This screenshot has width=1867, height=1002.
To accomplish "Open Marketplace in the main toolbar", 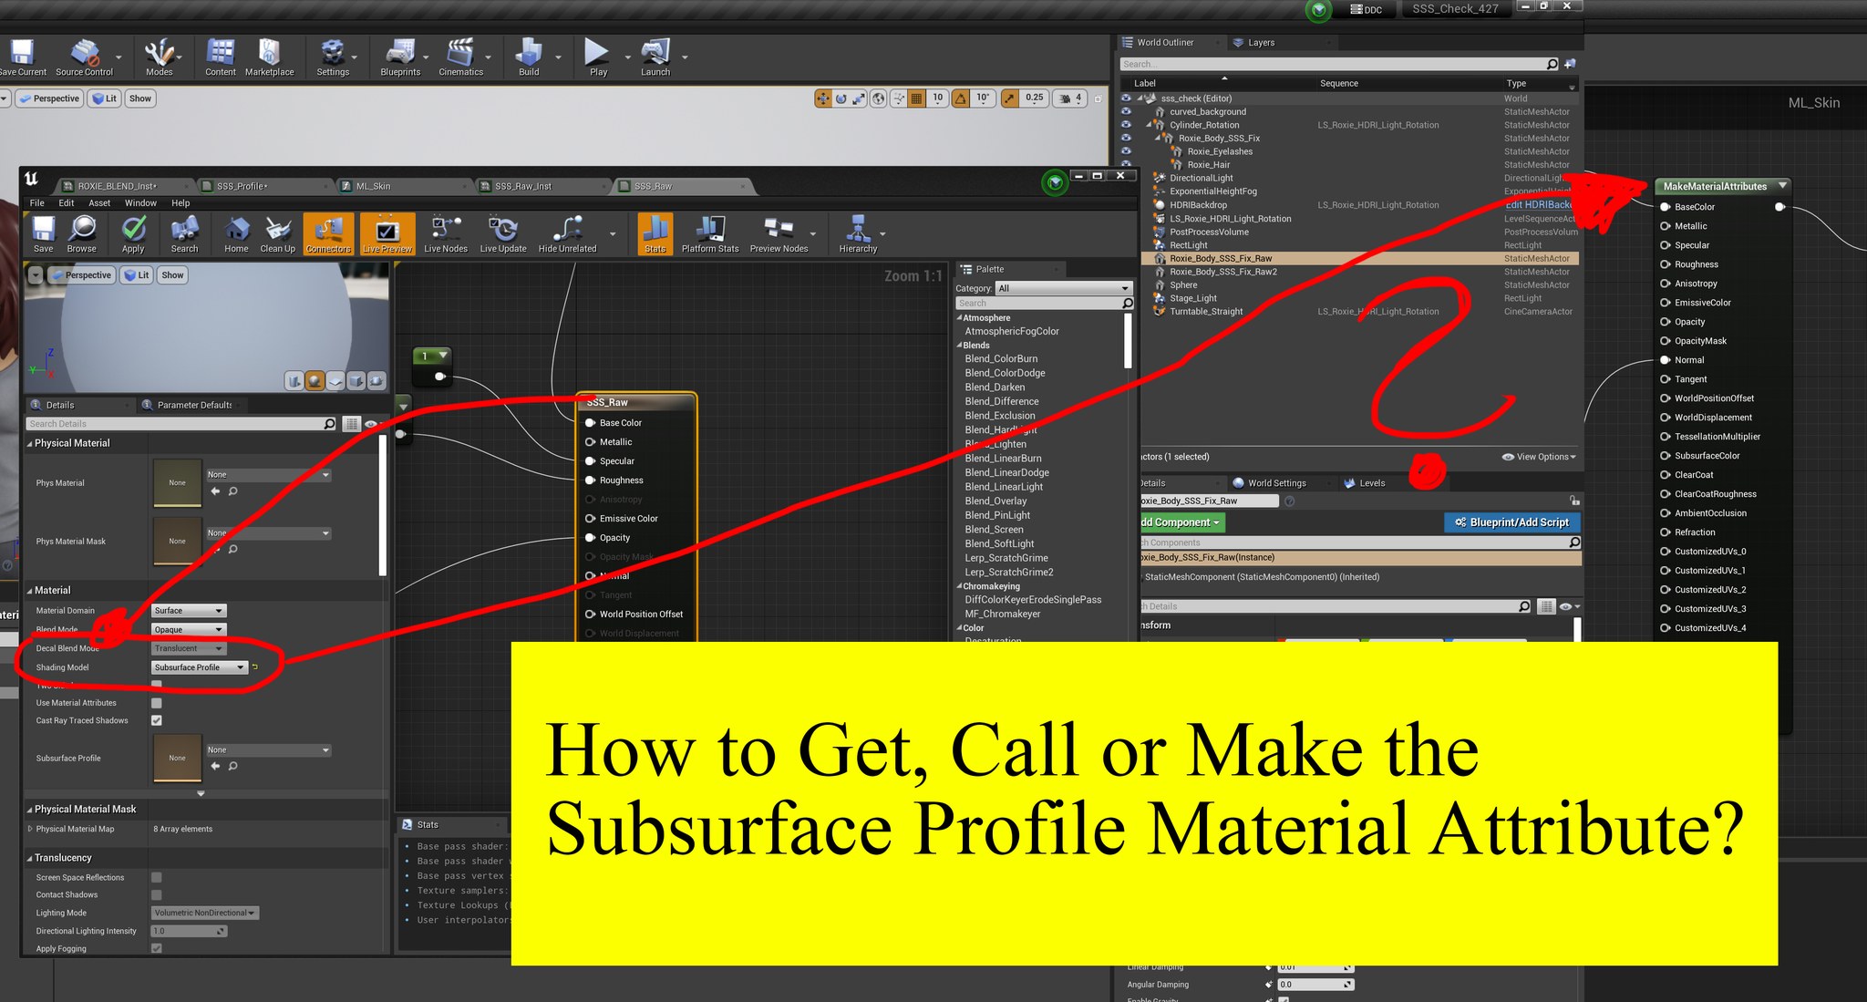I will click(x=269, y=57).
